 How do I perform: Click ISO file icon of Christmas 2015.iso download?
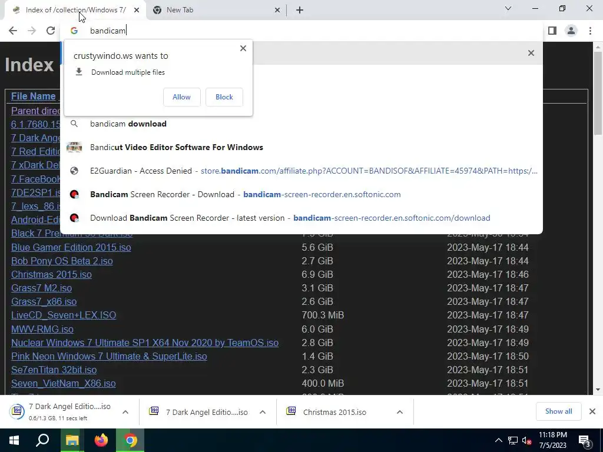coord(291,411)
